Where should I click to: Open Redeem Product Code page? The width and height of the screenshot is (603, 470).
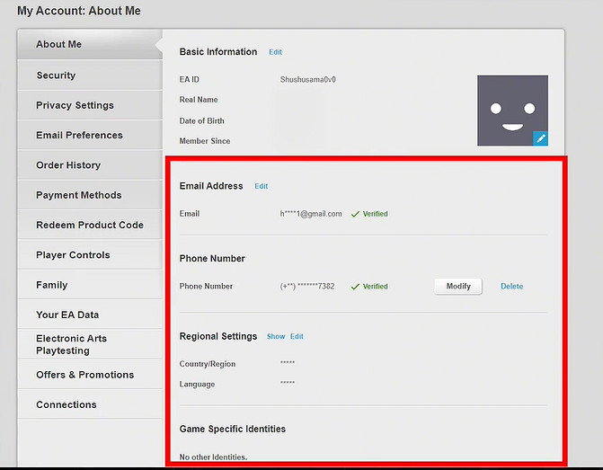click(x=89, y=225)
